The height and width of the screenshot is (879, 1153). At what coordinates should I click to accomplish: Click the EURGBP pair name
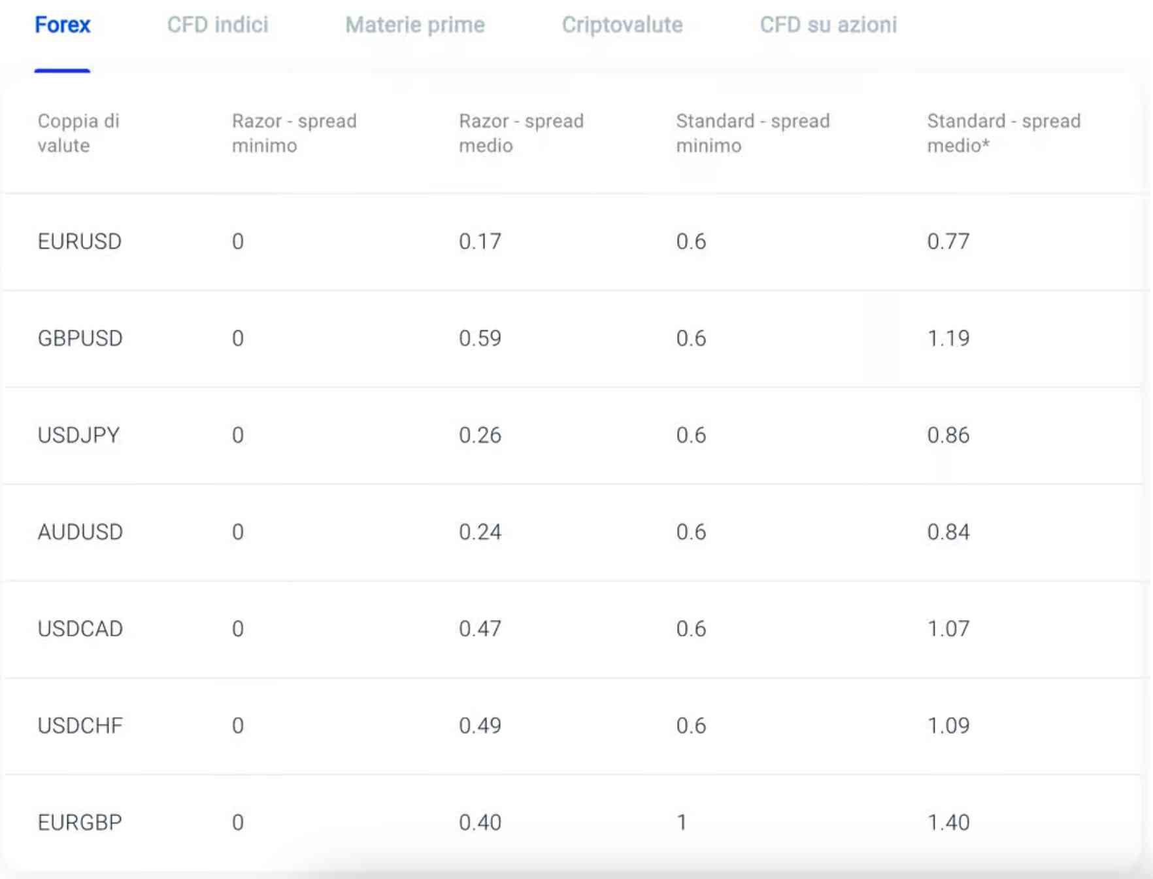(x=80, y=822)
